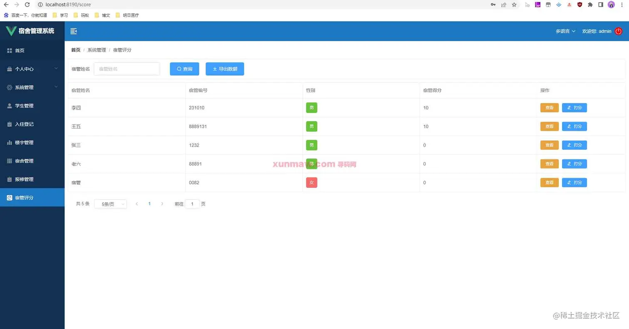Click 打分 for 王五
The width and height of the screenshot is (629, 329).
(x=574, y=126)
